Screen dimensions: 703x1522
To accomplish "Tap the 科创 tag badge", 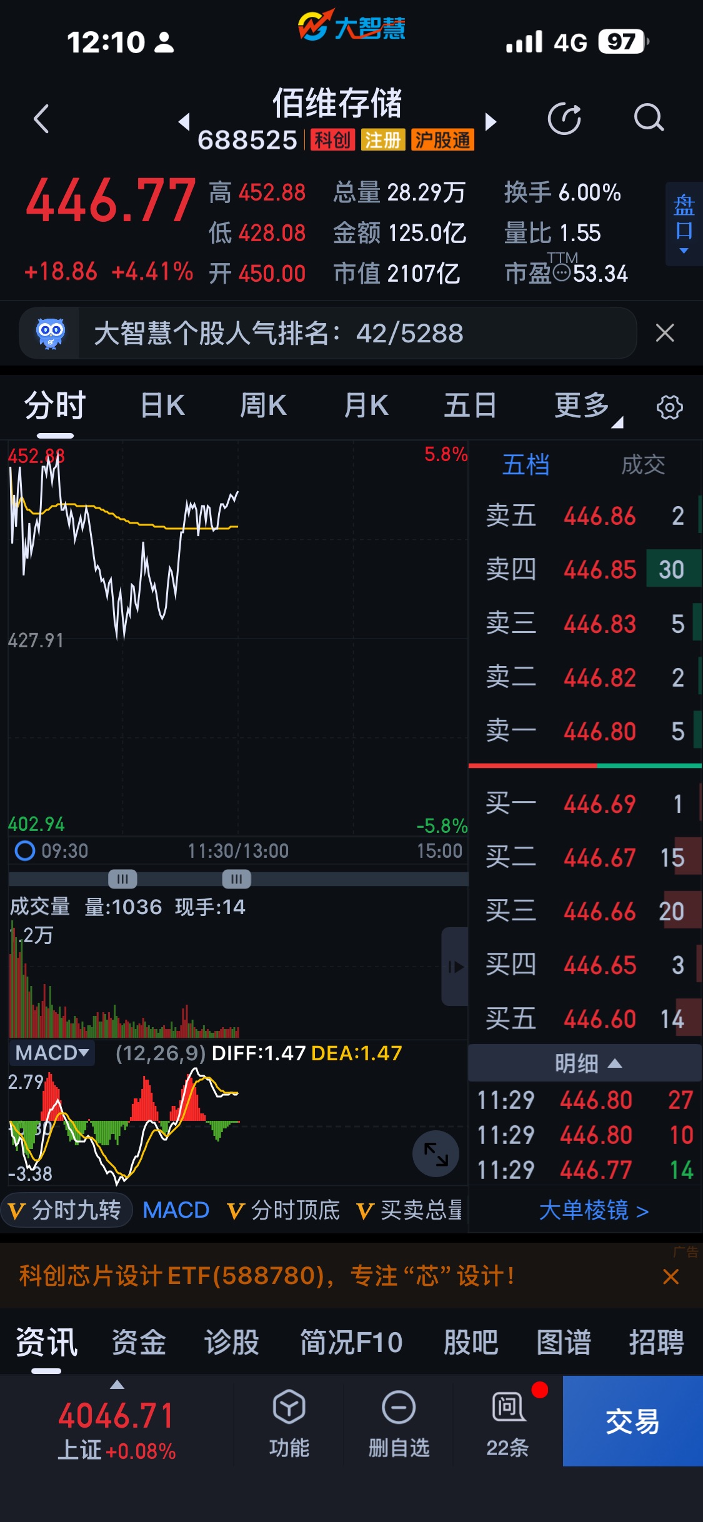I will point(332,140).
